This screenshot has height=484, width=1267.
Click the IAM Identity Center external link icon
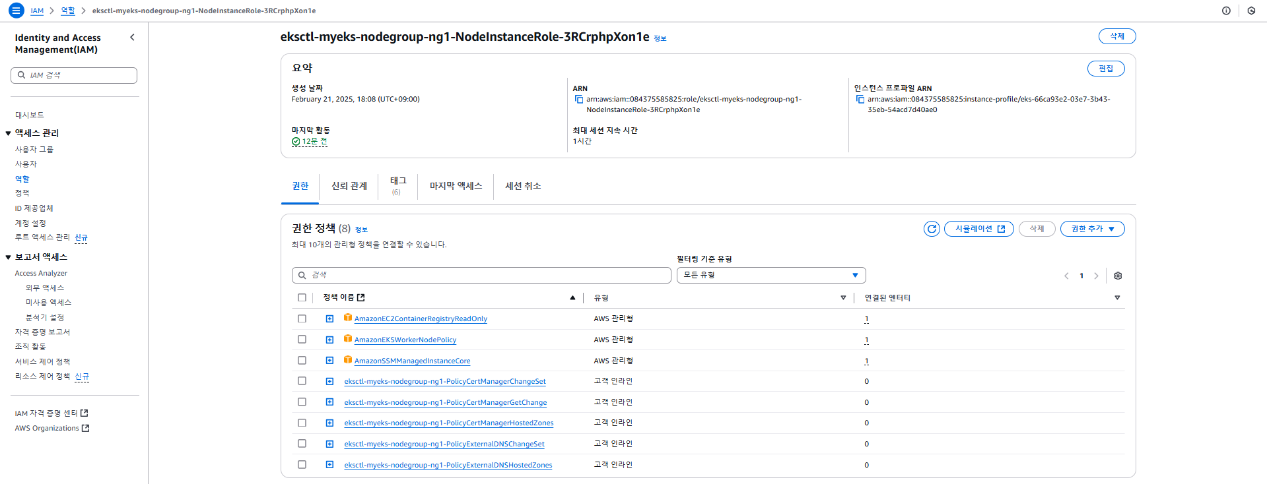tap(84, 413)
